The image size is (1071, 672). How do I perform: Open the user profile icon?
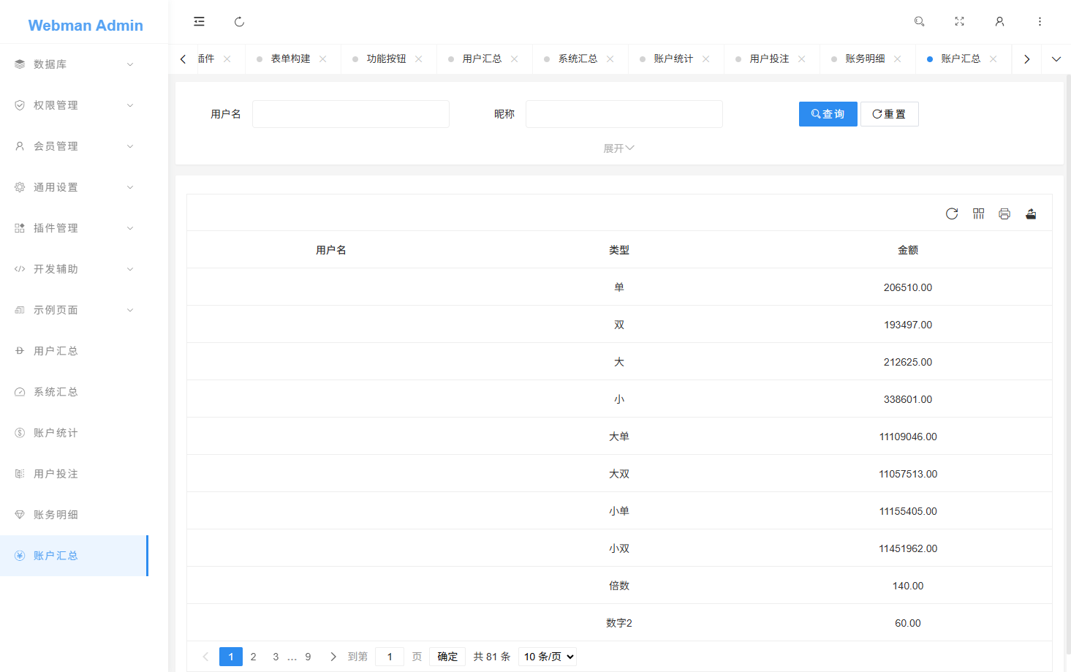[999, 21]
